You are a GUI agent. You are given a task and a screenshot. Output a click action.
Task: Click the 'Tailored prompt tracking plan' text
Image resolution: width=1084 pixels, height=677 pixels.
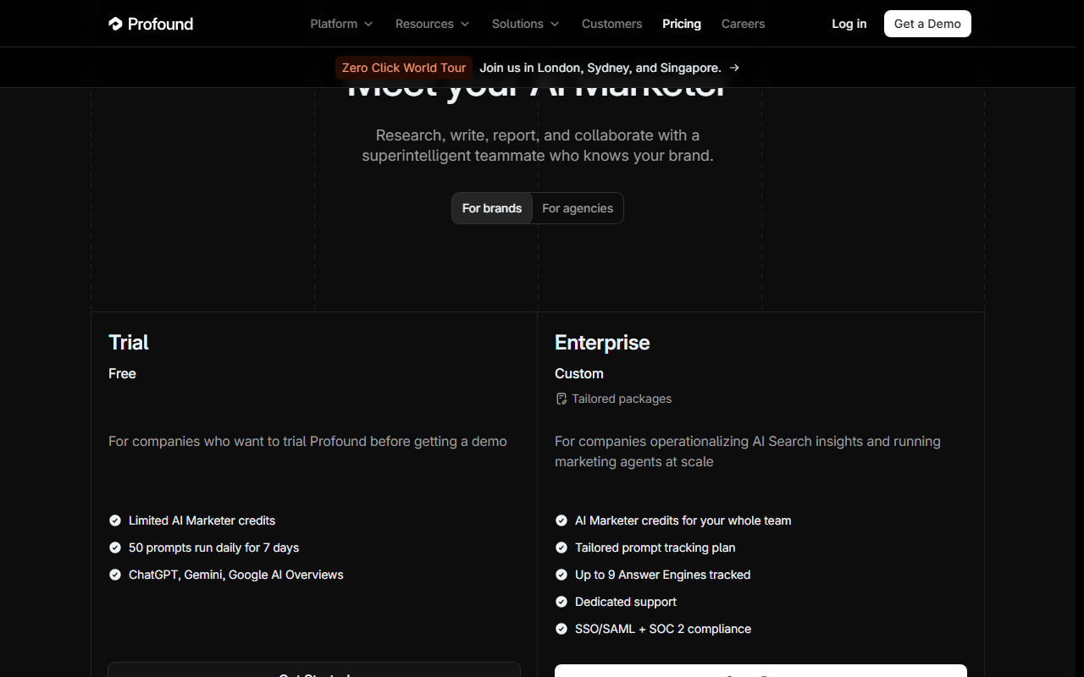[655, 548]
